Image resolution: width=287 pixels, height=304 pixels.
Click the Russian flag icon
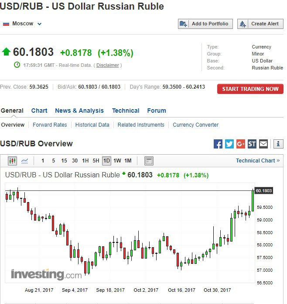click(x=6, y=24)
